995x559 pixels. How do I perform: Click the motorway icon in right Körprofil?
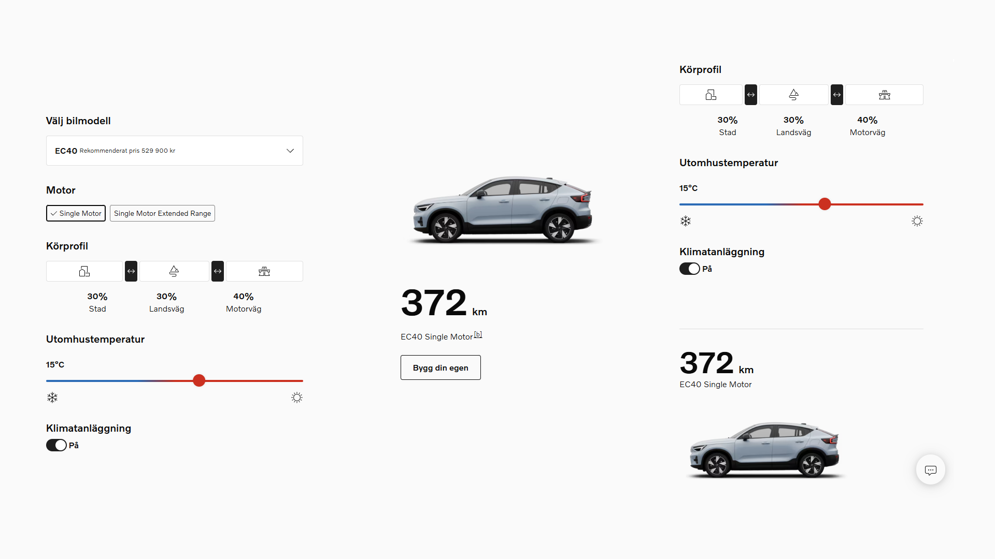[885, 95]
